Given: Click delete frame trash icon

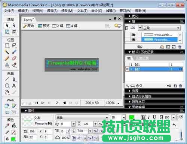Looking at the screenshot, I should coord(180,86).
